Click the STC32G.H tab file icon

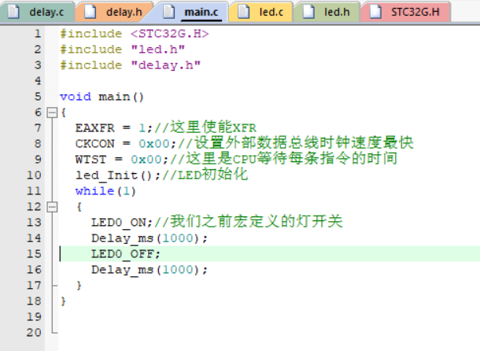coord(375,12)
